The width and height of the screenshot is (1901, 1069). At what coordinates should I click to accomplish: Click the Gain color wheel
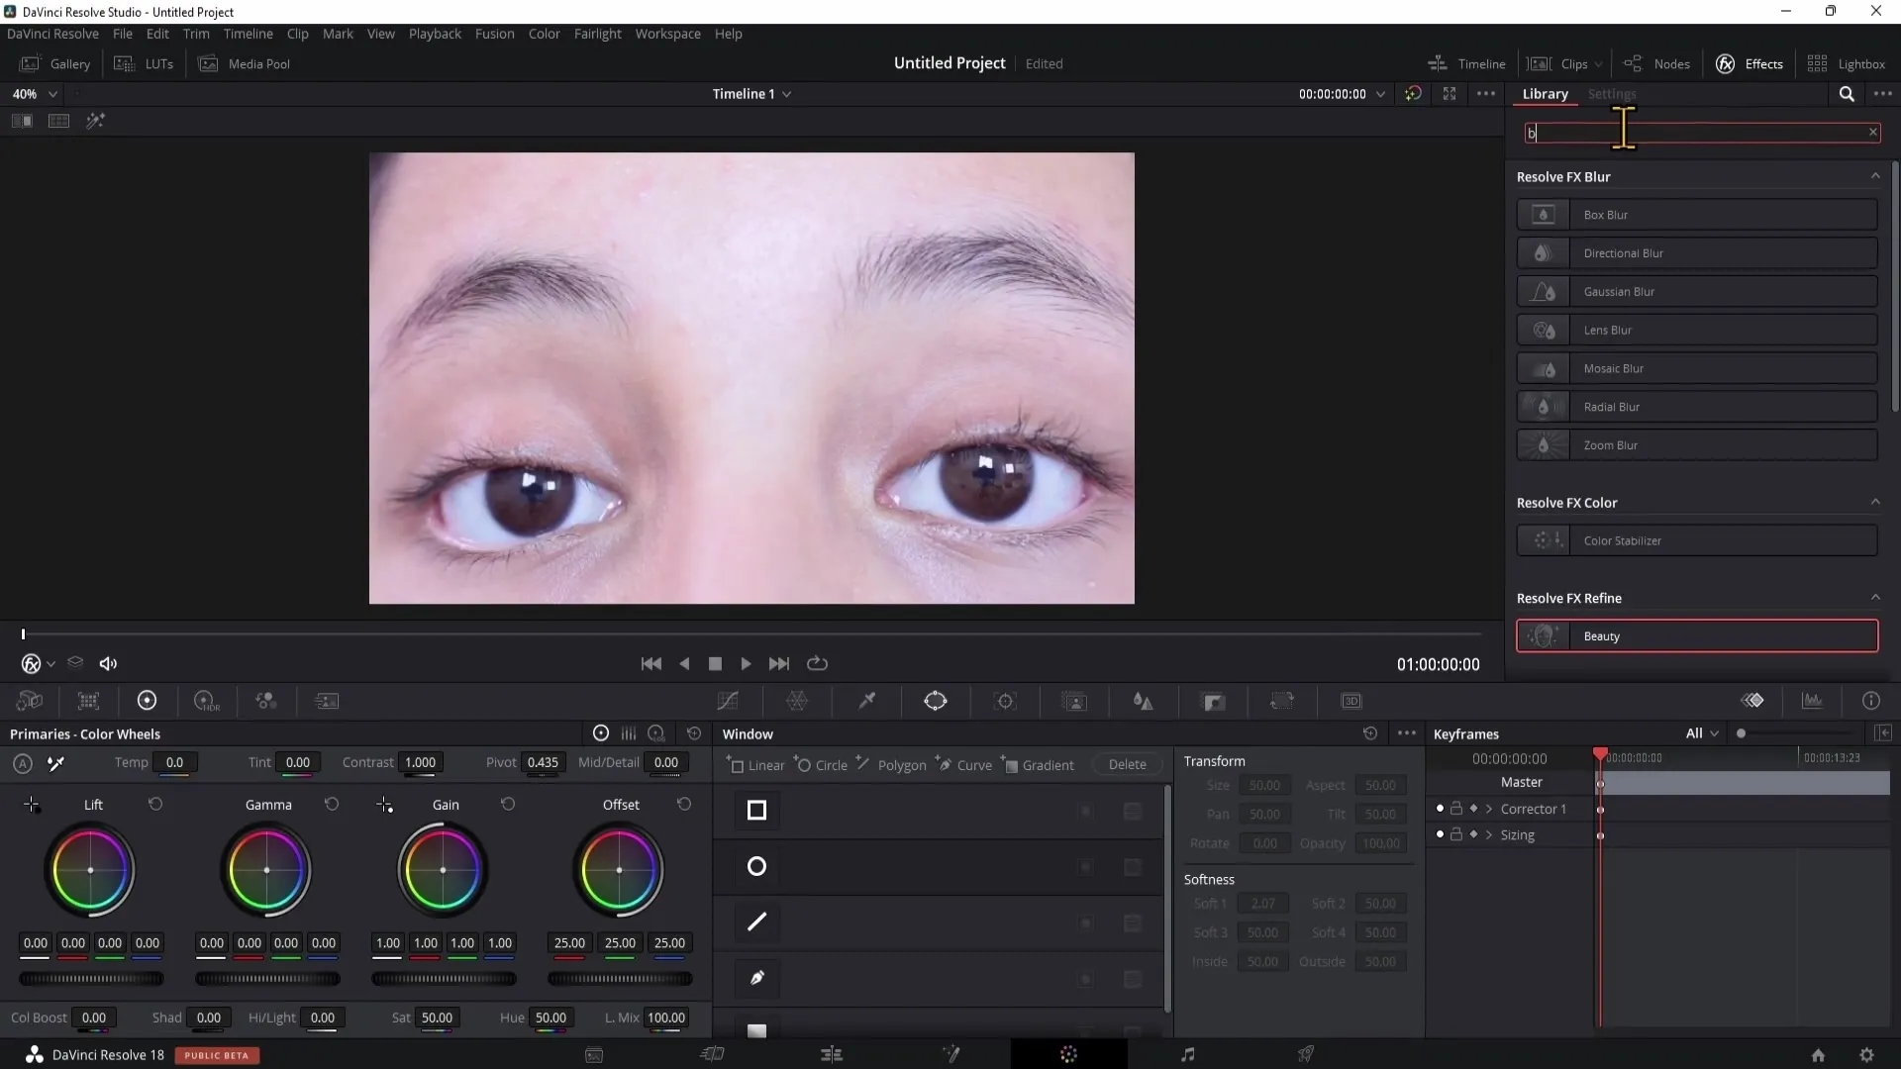point(443,870)
